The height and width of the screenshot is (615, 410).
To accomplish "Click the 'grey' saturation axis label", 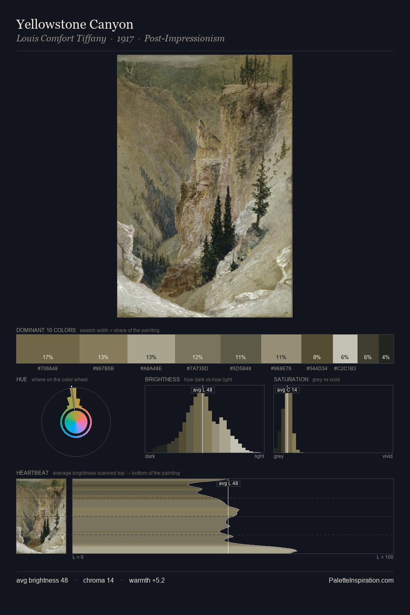I will pyautogui.click(x=279, y=456).
